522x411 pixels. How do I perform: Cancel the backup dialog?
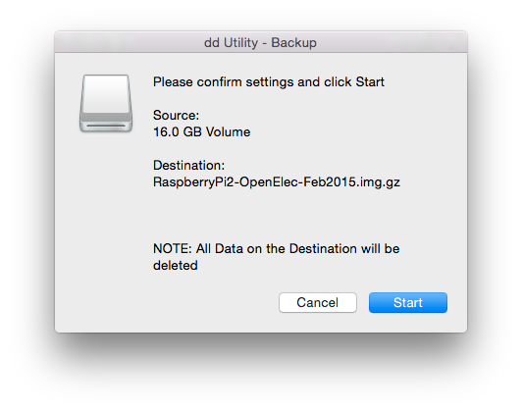318,302
